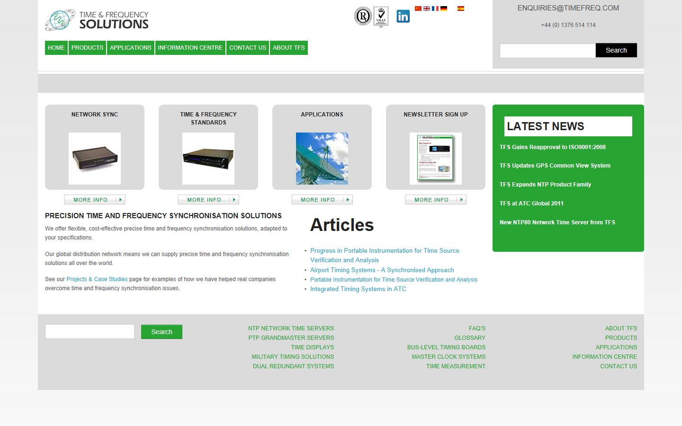The image size is (682, 426).
Task: Click inside the footer search input field
Action: point(89,331)
